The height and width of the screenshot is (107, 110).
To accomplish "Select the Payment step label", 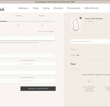I will coord(41,16).
